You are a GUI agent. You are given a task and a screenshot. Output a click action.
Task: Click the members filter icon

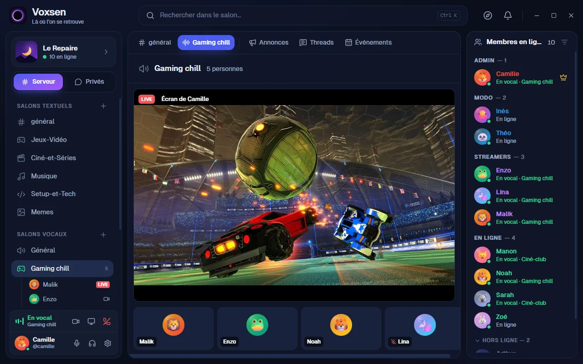564,42
